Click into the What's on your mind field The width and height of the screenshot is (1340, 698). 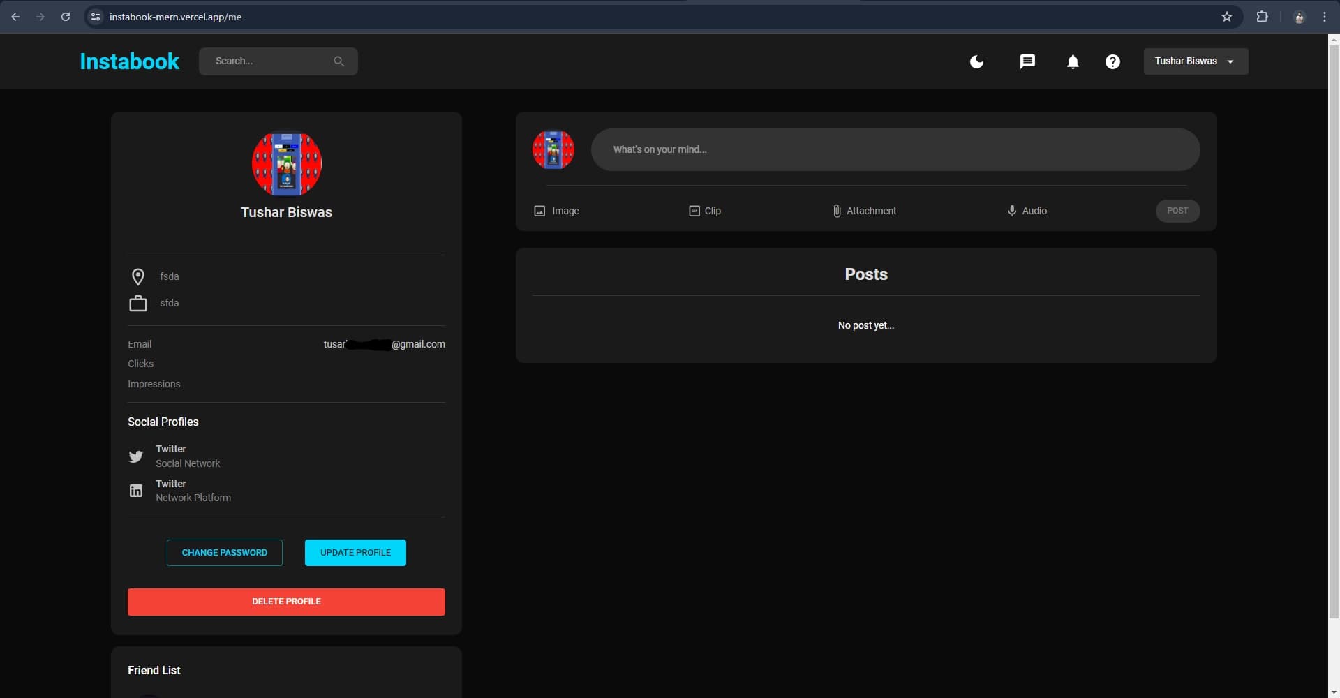895,149
